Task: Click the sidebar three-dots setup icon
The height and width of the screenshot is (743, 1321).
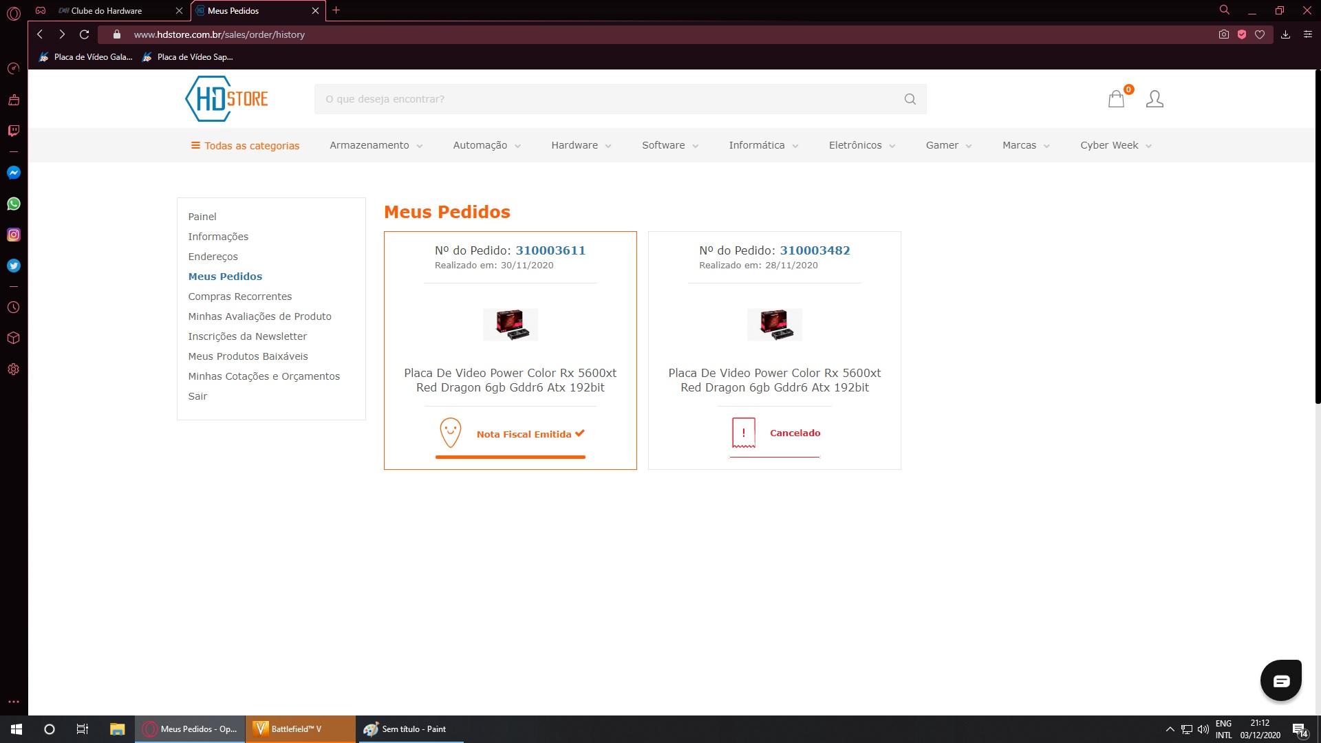Action: 14,702
